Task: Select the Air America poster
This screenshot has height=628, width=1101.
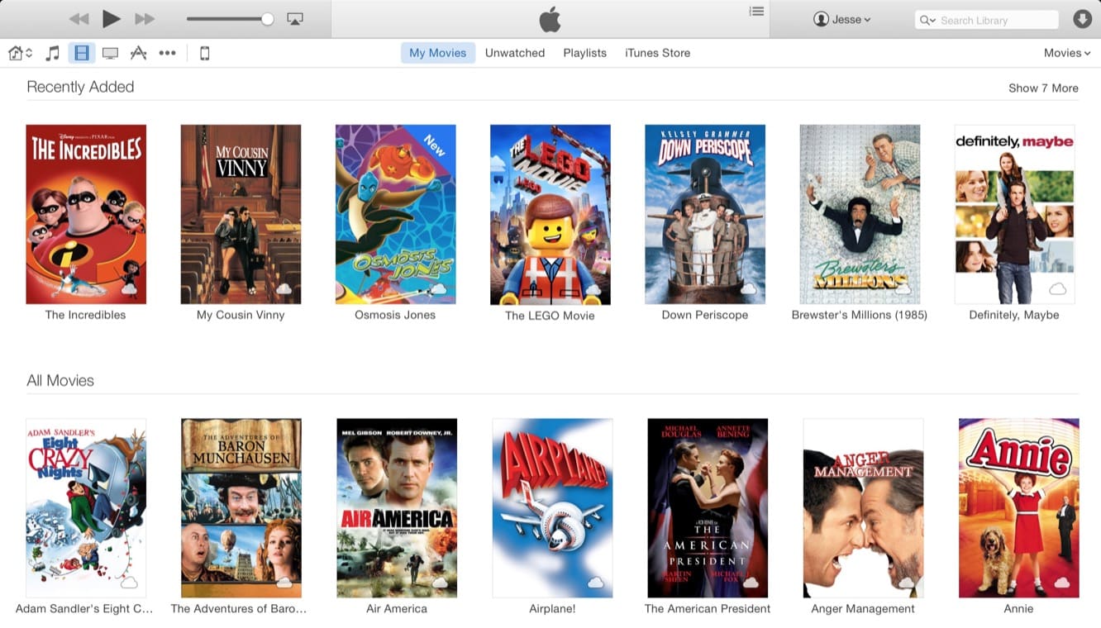Action: (x=397, y=508)
